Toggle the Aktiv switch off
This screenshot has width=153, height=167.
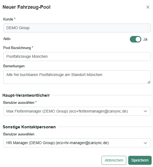pyautogui.click(x=136, y=39)
